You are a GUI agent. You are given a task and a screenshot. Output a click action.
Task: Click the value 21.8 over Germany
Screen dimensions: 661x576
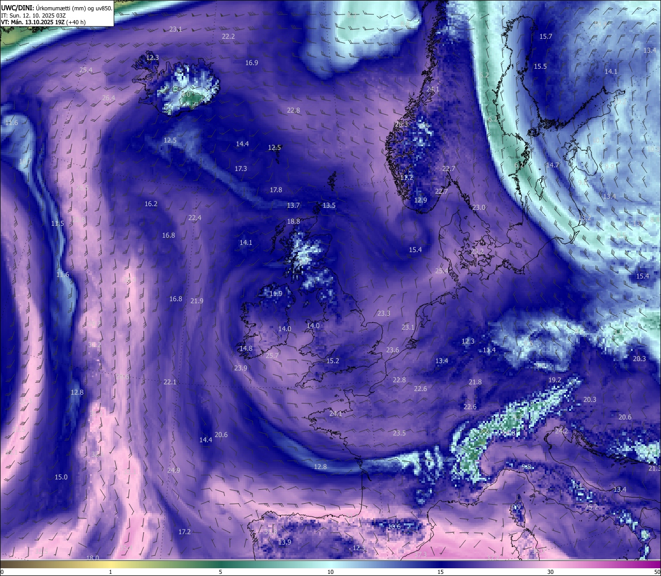(x=475, y=382)
